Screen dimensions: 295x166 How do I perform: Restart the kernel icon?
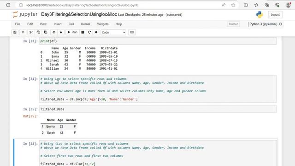[89, 32]
